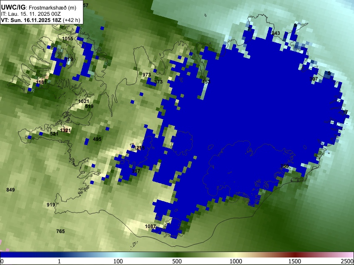354x265 pixels.
Task: Click the map value 1215
Action: pos(139,148)
